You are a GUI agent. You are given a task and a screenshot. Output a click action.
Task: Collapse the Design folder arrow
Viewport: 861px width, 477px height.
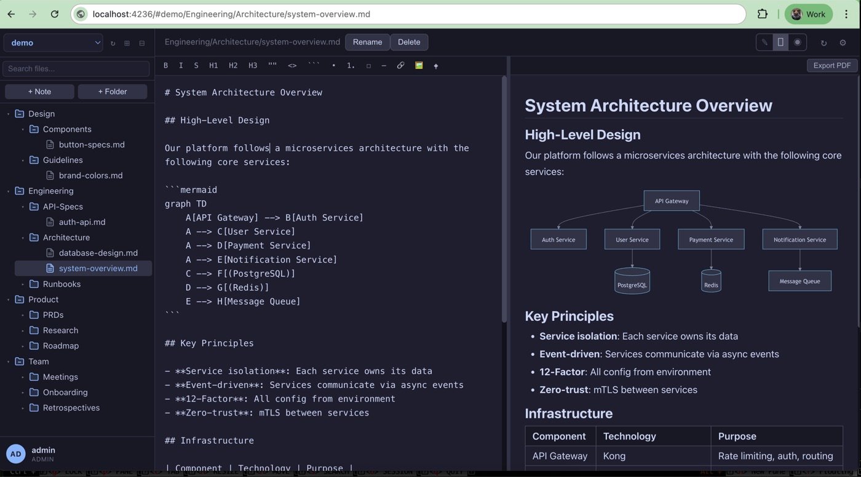8,114
